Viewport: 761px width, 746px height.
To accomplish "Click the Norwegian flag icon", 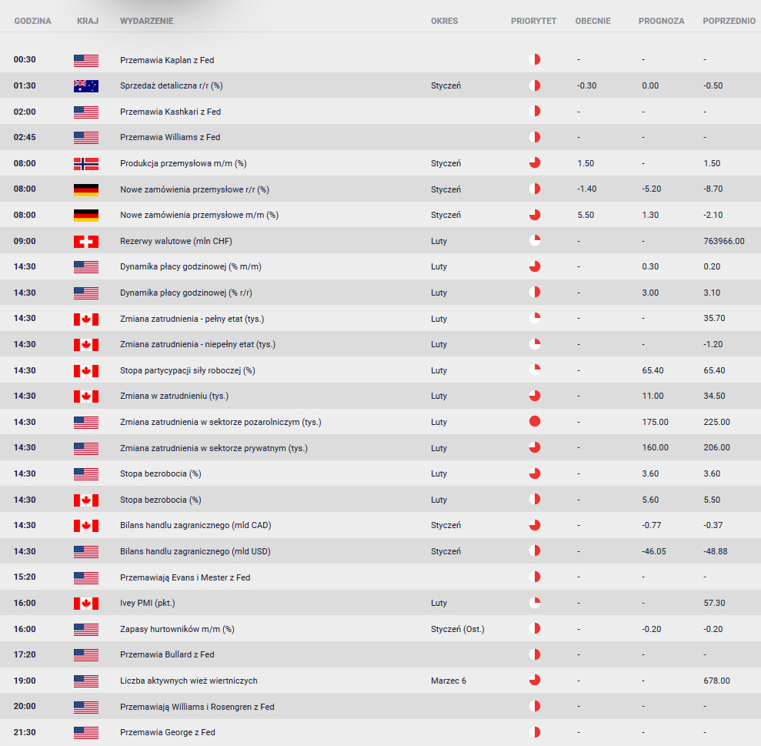I will (86, 163).
